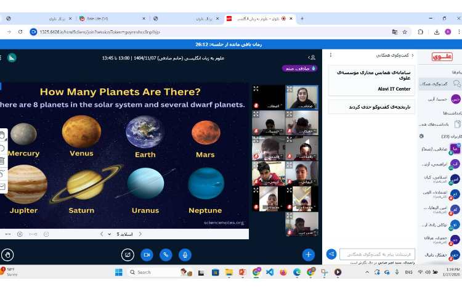Select the purple-avatar private chat entry in sidebar
Image resolution: width=462 pixels, height=296 pixels.
coord(440,99)
